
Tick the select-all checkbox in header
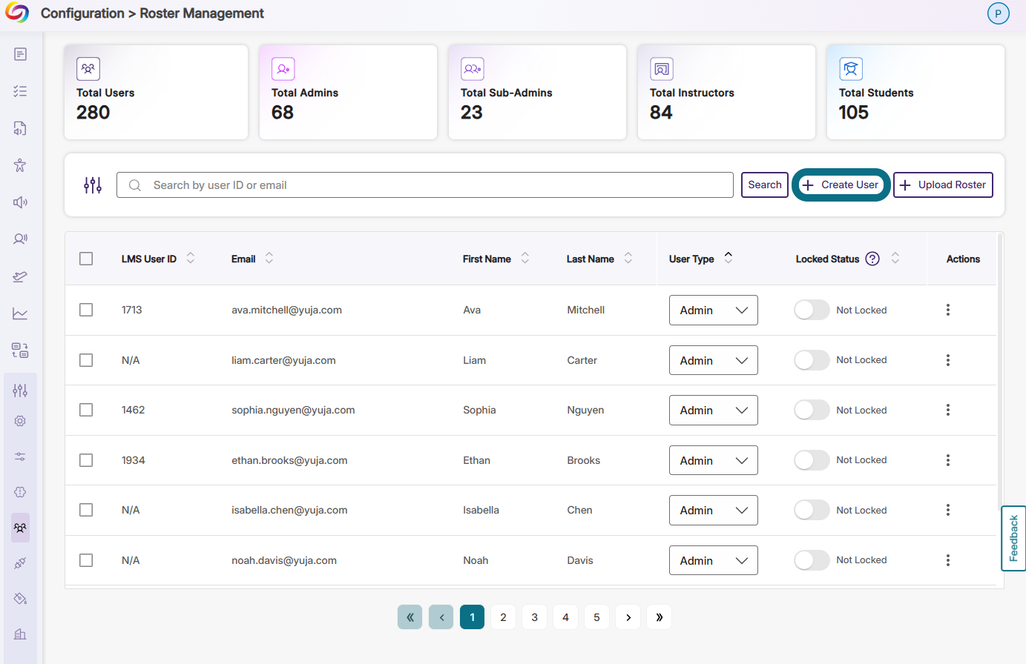coord(86,259)
